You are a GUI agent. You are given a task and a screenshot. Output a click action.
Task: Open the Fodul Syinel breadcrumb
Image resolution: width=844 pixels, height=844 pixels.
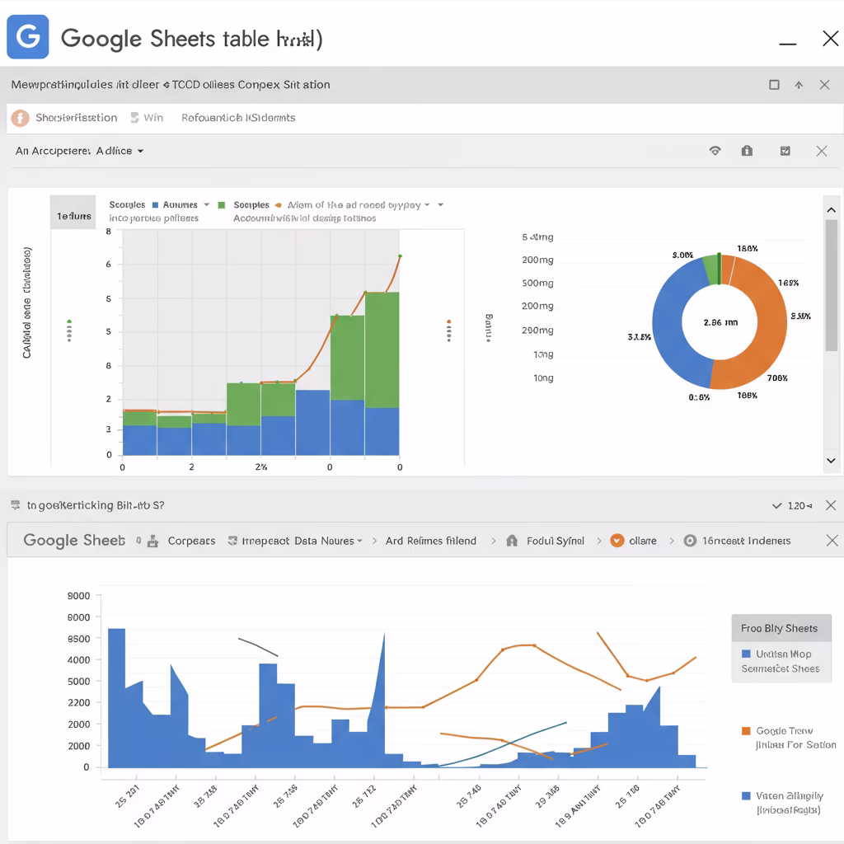[x=555, y=541]
